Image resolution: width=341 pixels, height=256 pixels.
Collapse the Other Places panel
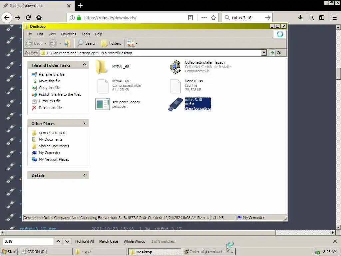click(x=84, y=123)
